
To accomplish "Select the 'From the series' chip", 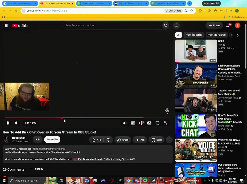I will point(194,35).
